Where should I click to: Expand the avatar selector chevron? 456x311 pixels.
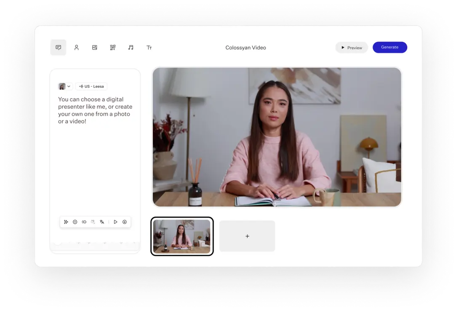[x=69, y=86]
